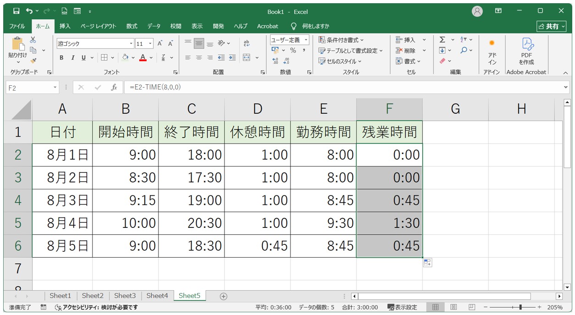The width and height of the screenshot is (575, 315).
Task: Align text left
Action: [188, 58]
